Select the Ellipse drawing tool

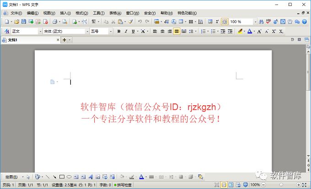pyautogui.click(x=69, y=177)
